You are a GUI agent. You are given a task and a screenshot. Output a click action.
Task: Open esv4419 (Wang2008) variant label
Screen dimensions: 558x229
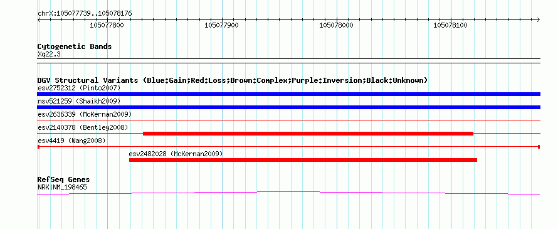(71, 141)
